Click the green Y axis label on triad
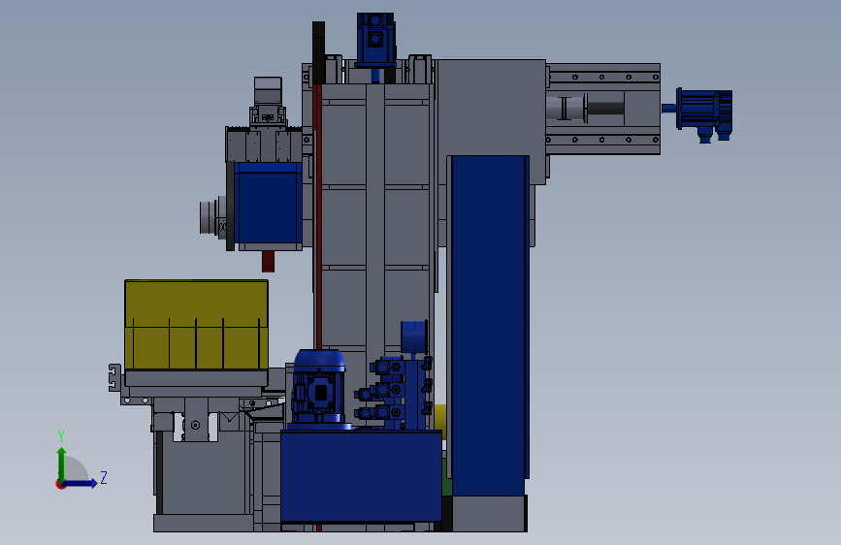 pyautogui.click(x=61, y=436)
